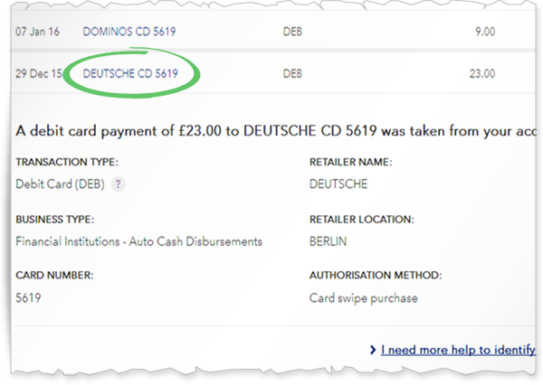The width and height of the screenshot is (543, 385).
Task: Select the 07 Jan 16 transaction date
Action: [37, 32]
